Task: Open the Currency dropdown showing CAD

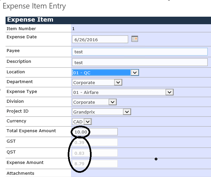Action: pos(82,122)
